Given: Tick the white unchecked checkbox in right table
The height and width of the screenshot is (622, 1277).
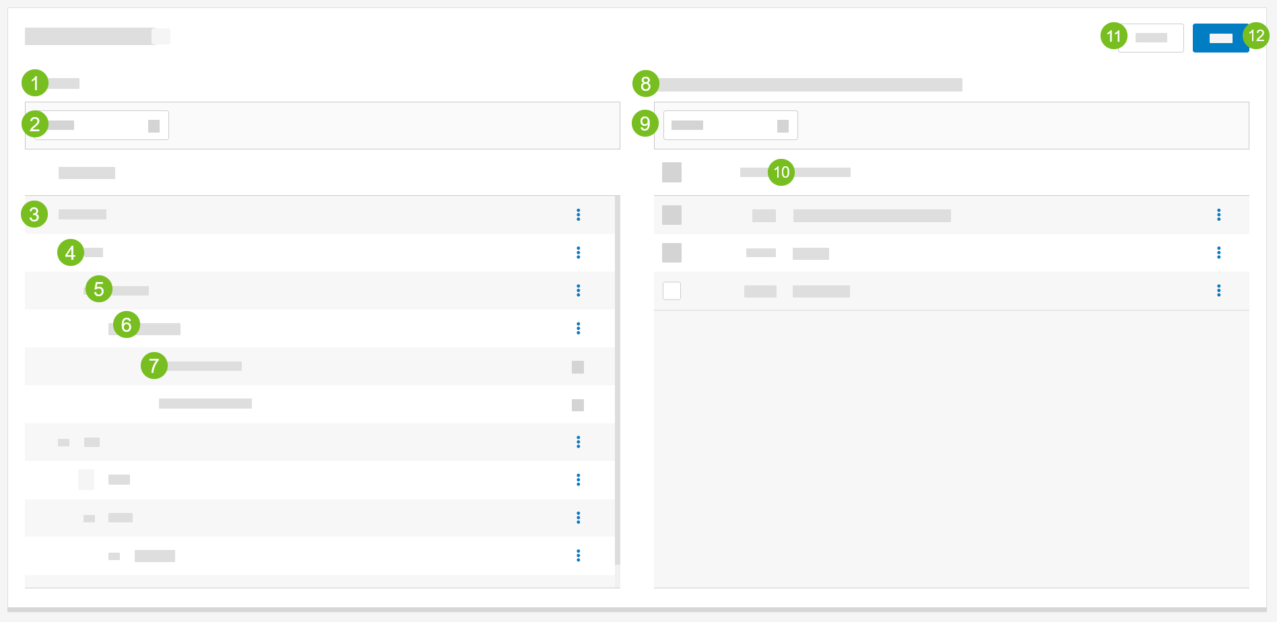Looking at the screenshot, I should [672, 291].
